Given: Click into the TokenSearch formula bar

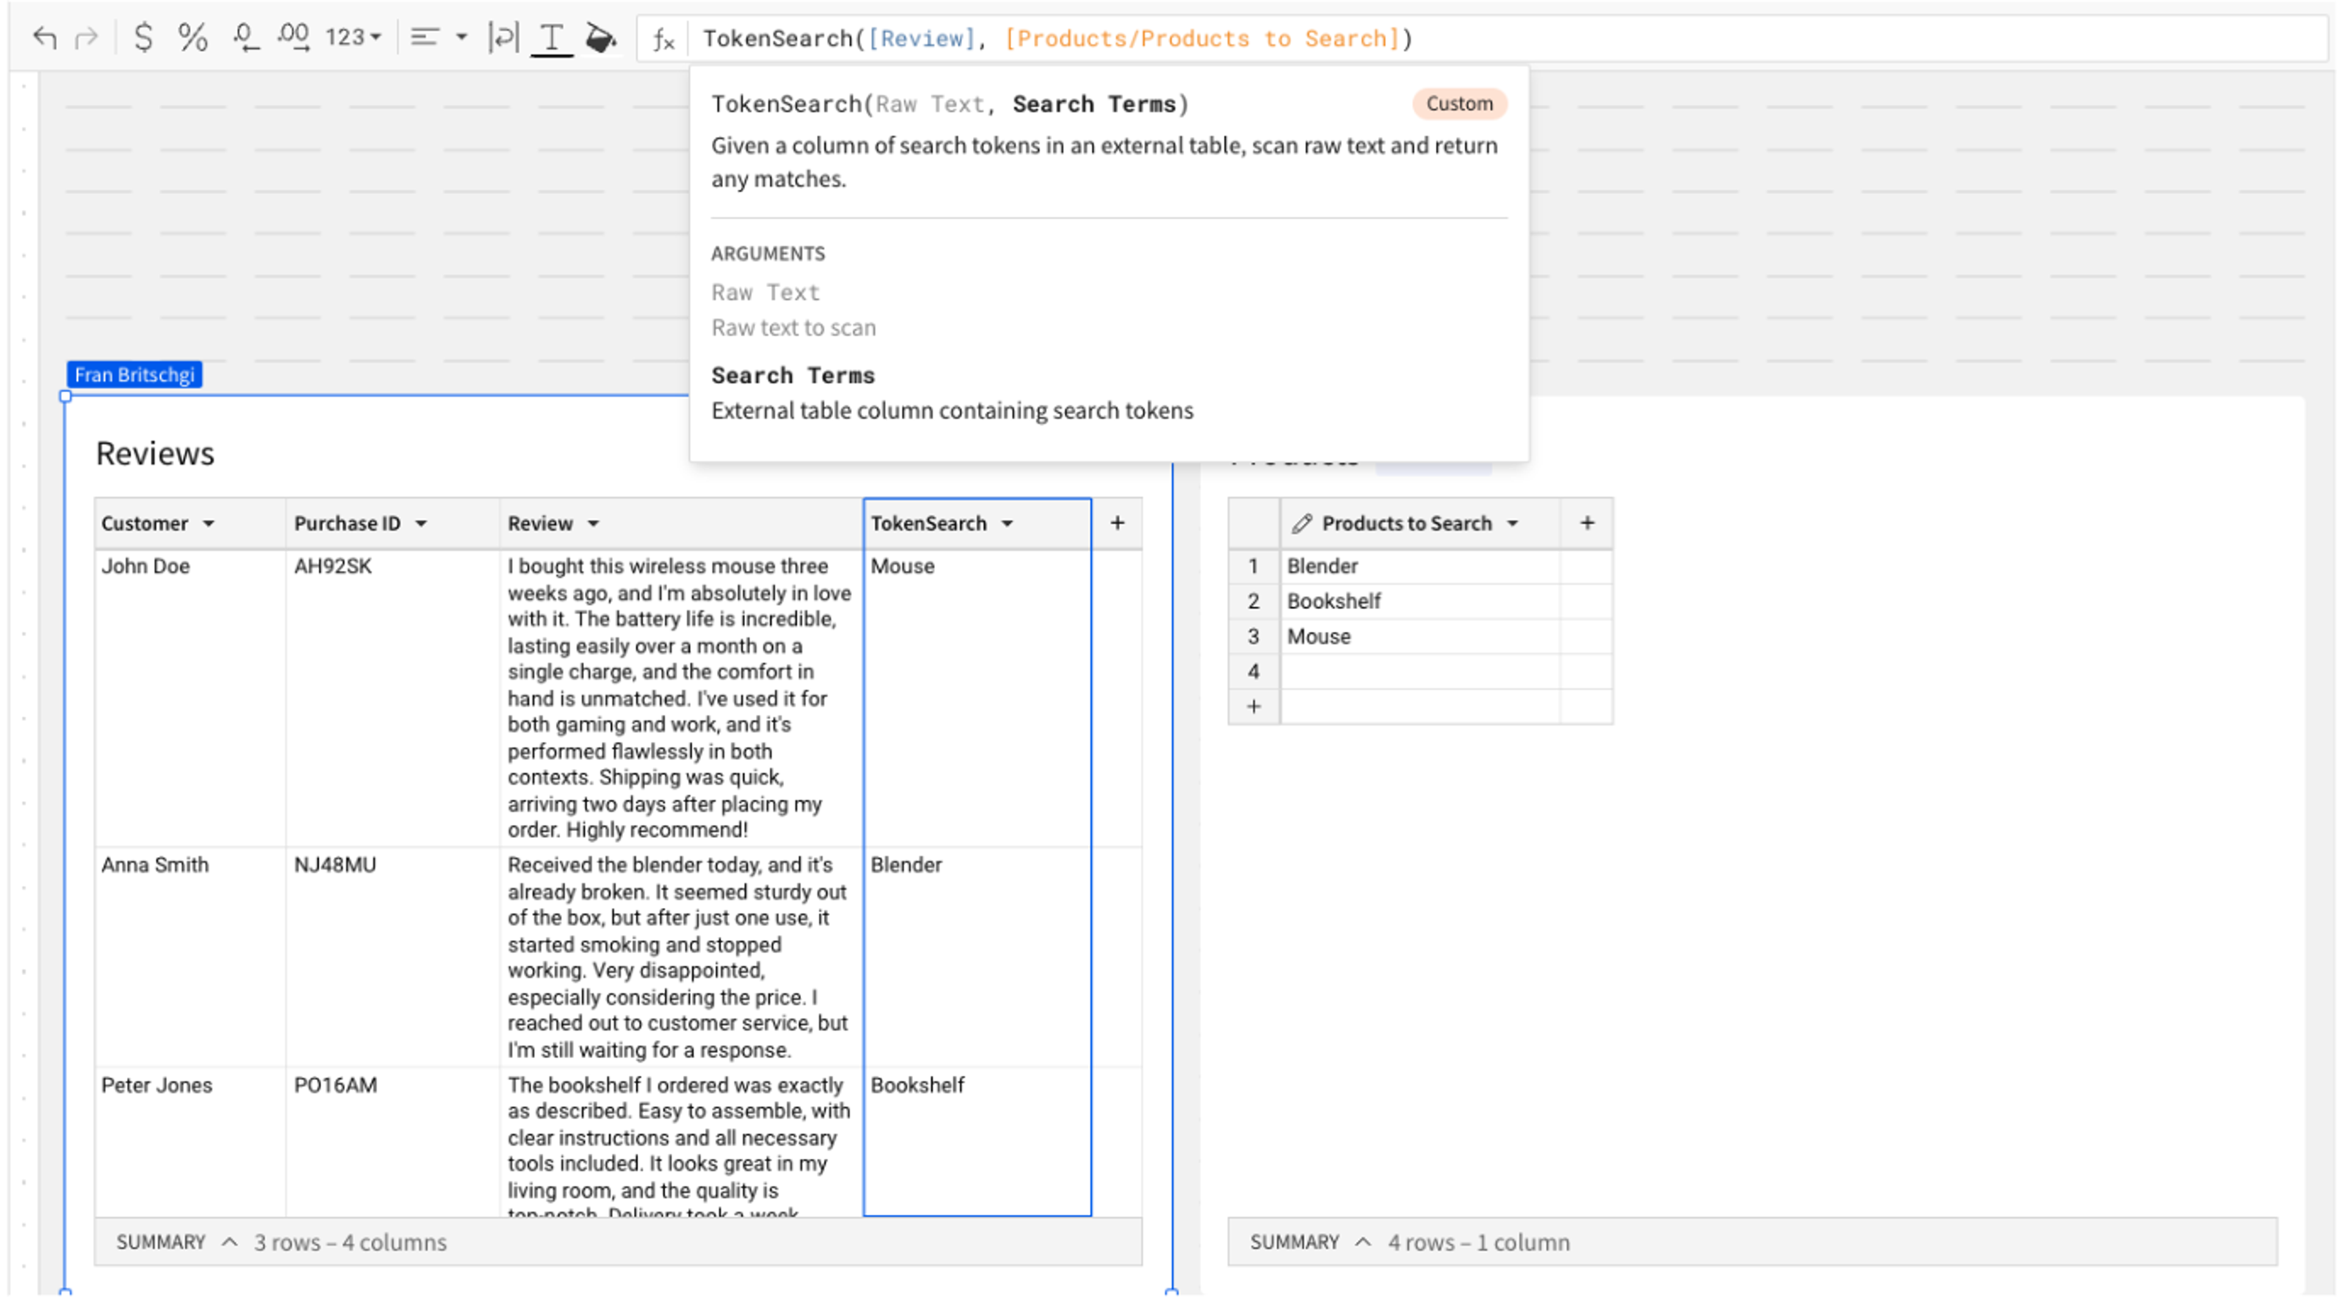Looking at the screenshot, I should tap(1483, 38).
